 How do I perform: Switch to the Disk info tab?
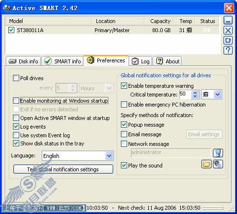24,61
